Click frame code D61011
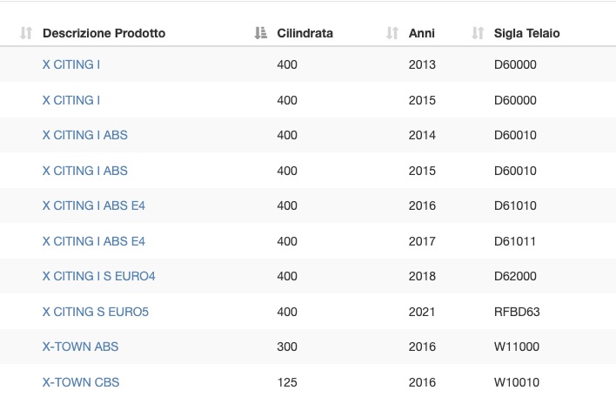Image resolution: width=616 pixels, height=404 pixels. (515, 241)
